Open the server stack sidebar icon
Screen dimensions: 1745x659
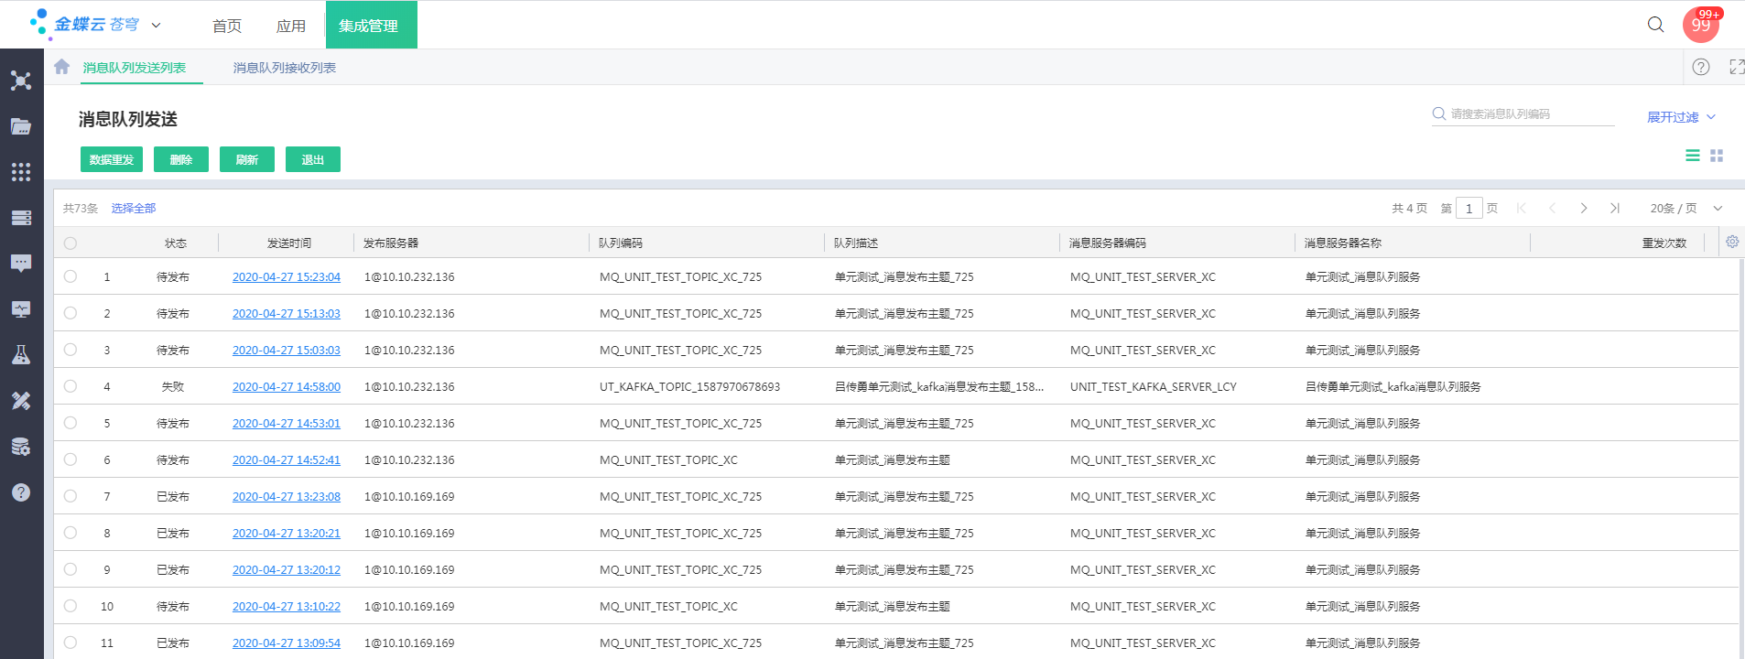[x=21, y=218]
